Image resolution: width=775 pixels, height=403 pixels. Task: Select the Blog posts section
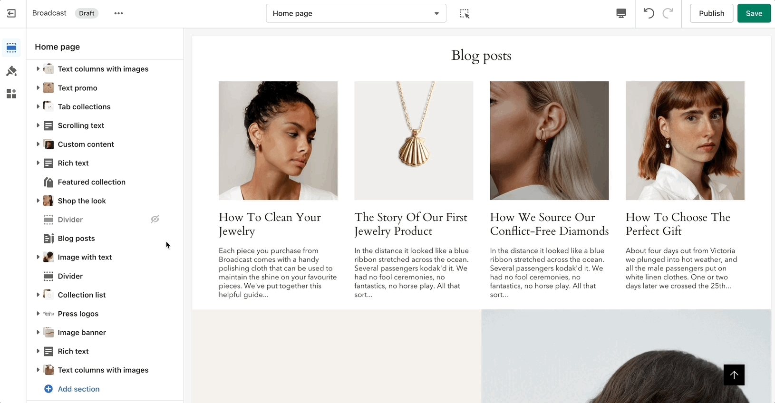(76, 239)
